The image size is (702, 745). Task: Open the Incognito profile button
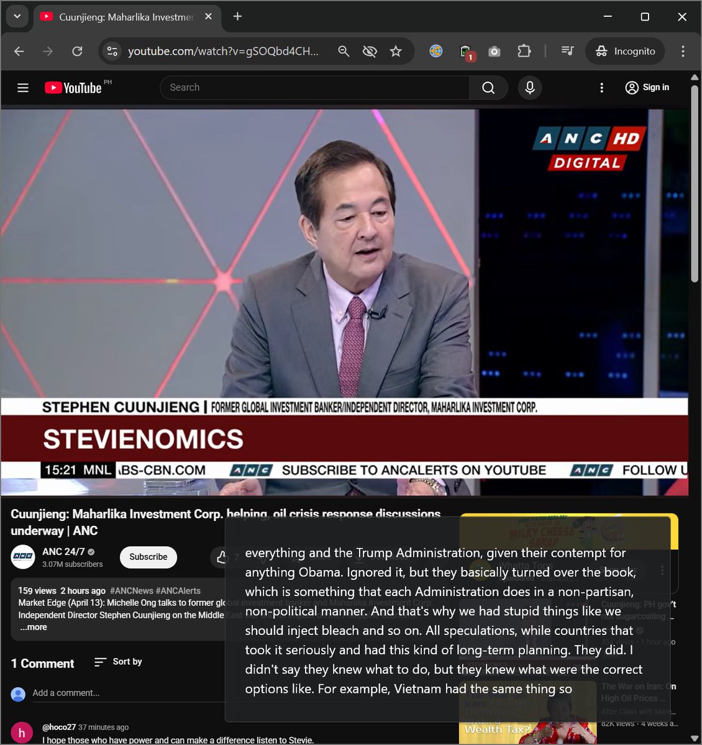coord(625,52)
